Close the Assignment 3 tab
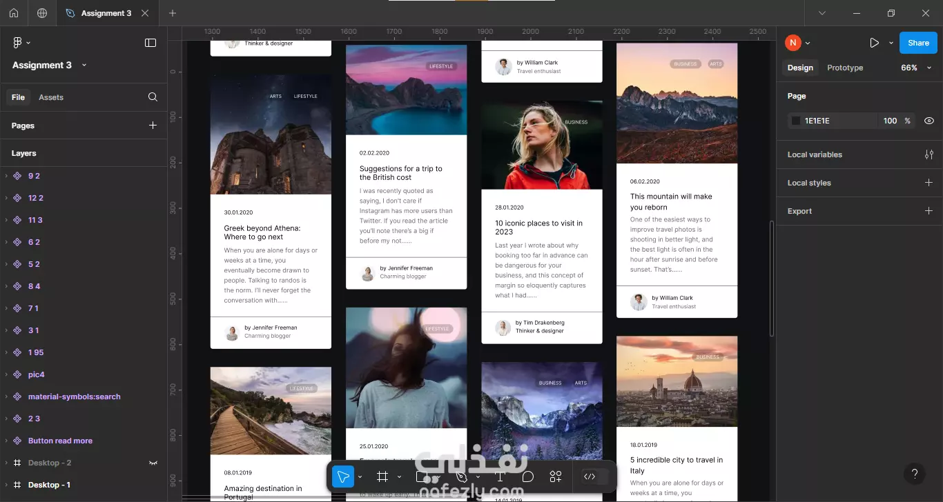943x502 pixels. (x=144, y=13)
